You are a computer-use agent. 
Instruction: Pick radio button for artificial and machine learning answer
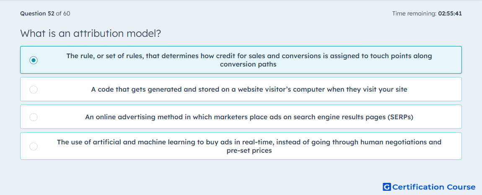pyautogui.click(x=34, y=146)
